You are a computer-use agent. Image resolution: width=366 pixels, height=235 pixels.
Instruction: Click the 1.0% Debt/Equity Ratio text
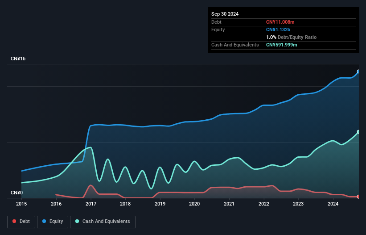(291, 37)
